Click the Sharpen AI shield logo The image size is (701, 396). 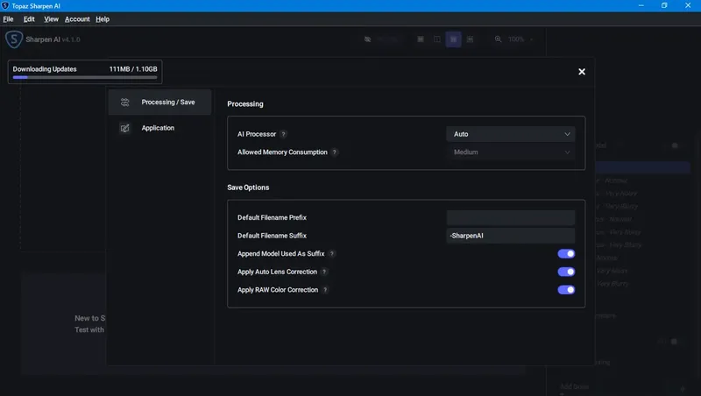tap(14, 39)
